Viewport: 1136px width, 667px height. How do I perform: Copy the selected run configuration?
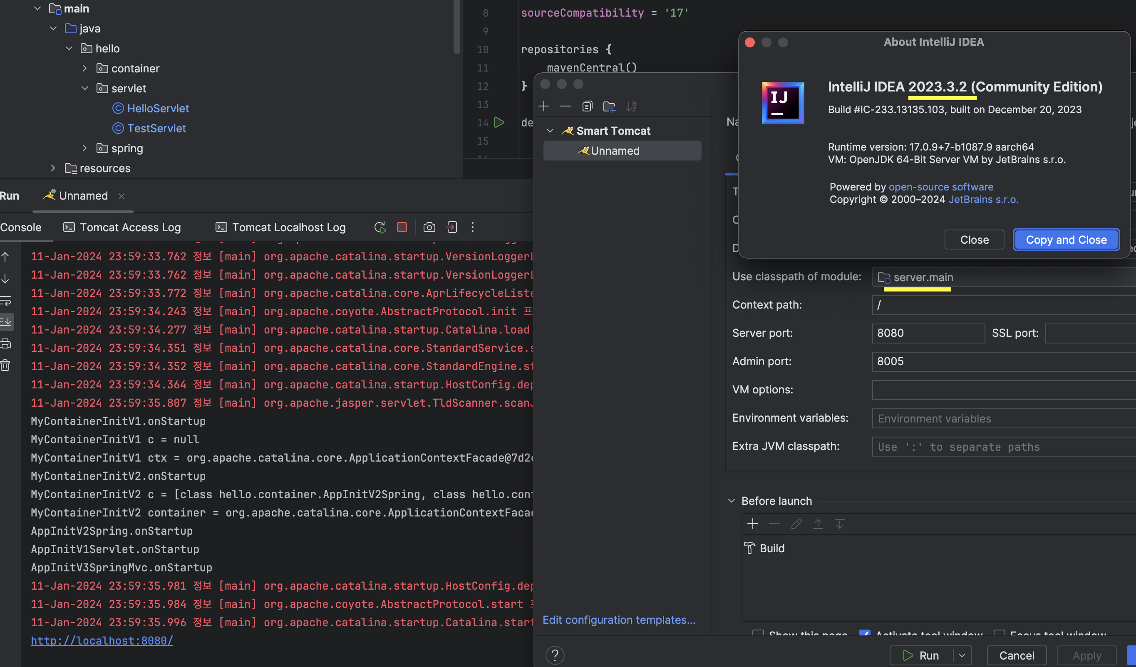point(587,106)
